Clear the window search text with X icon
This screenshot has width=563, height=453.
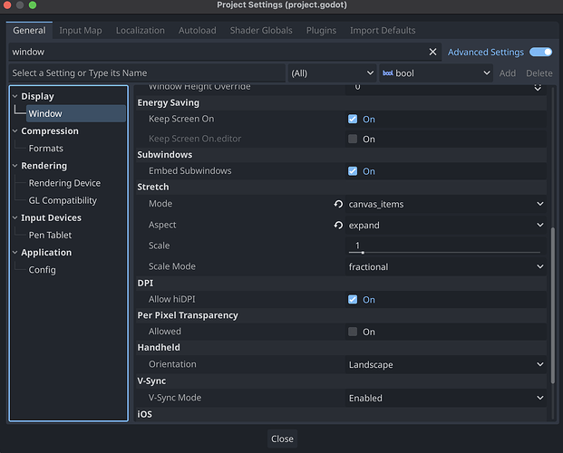point(432,52)
